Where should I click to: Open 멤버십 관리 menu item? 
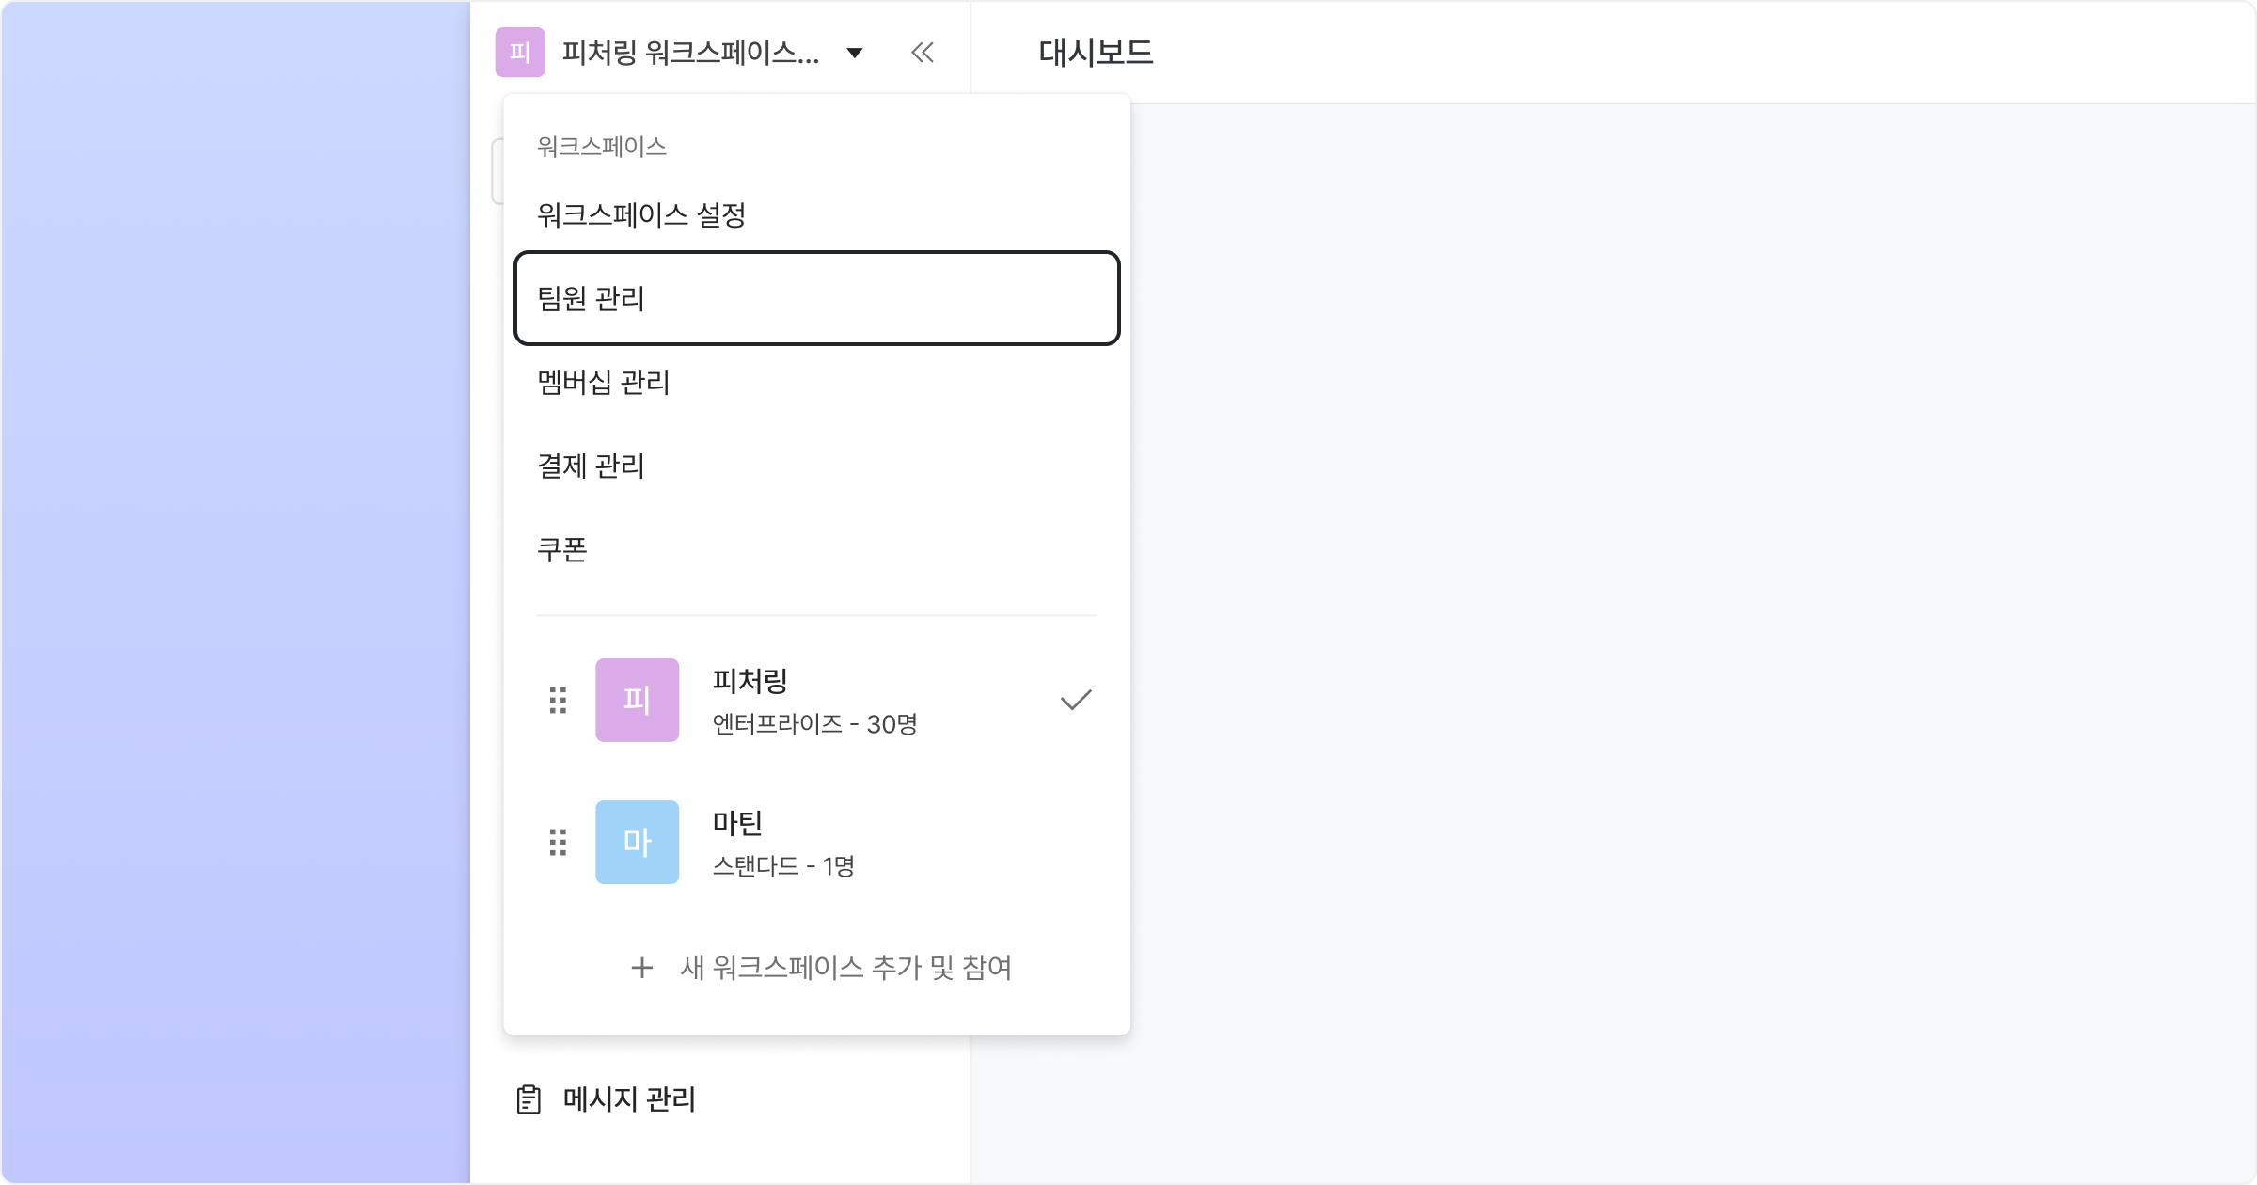pos(816,382)
